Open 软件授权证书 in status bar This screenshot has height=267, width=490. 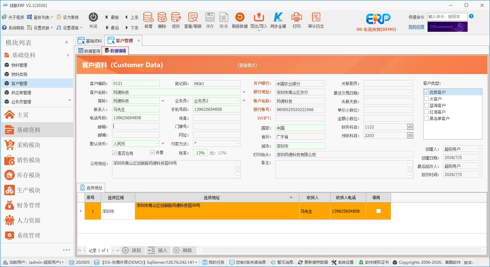(374, 262)
